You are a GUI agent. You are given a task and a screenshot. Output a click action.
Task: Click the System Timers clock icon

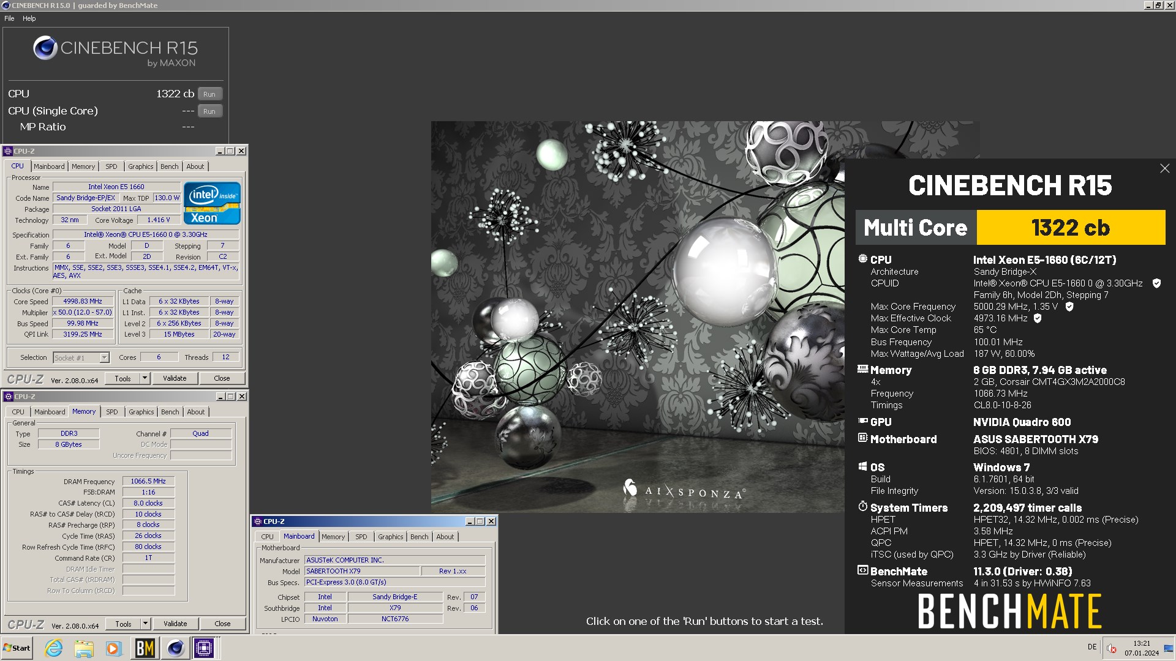pos(862,506)
